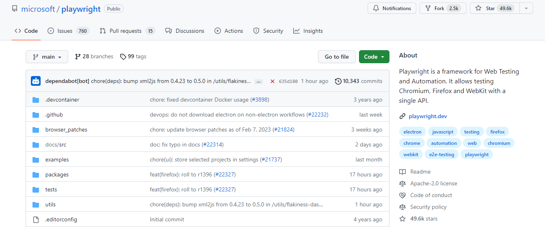
Task: Click the link icon beside playwright.dev
Action: (402, 117)
